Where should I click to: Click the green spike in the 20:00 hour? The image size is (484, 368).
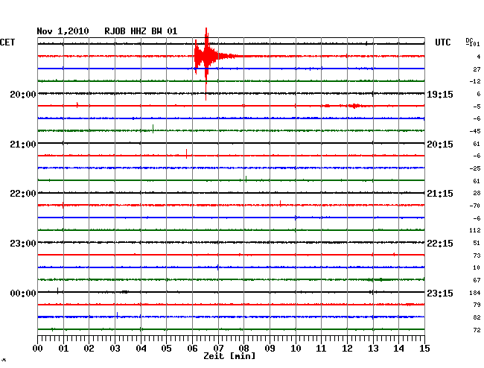click(153, 129)
